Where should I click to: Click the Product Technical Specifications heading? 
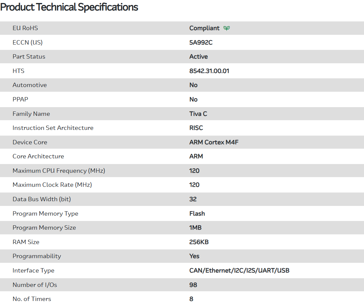click(x=69, y=7)
